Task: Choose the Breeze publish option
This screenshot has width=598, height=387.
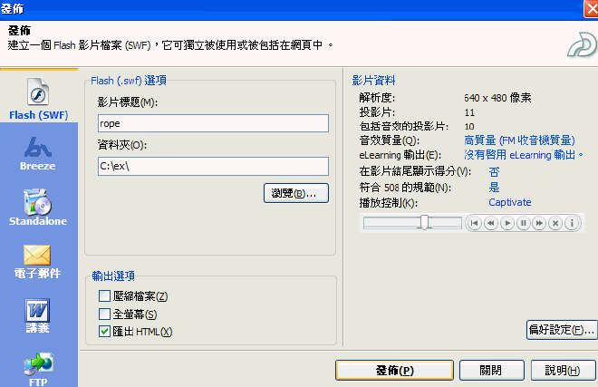Action: [x=38, y=153]
